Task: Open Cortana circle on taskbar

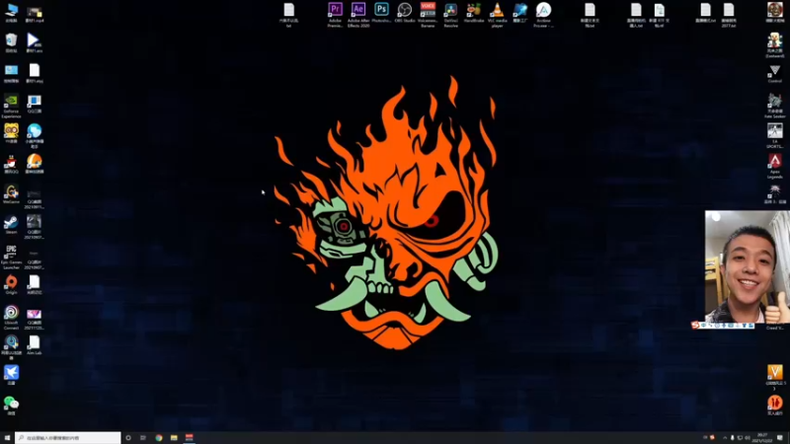Action: tap(128, 438)
